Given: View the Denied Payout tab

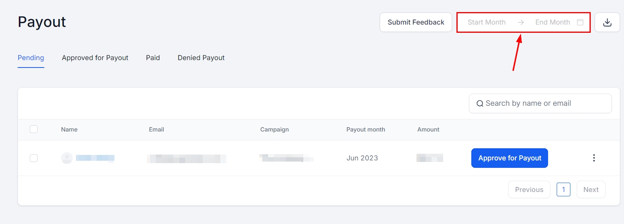Looking at the screenshot, I should click(201, 58).
